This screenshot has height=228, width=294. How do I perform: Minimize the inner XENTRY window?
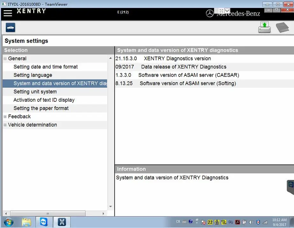[x=269, y=10]
